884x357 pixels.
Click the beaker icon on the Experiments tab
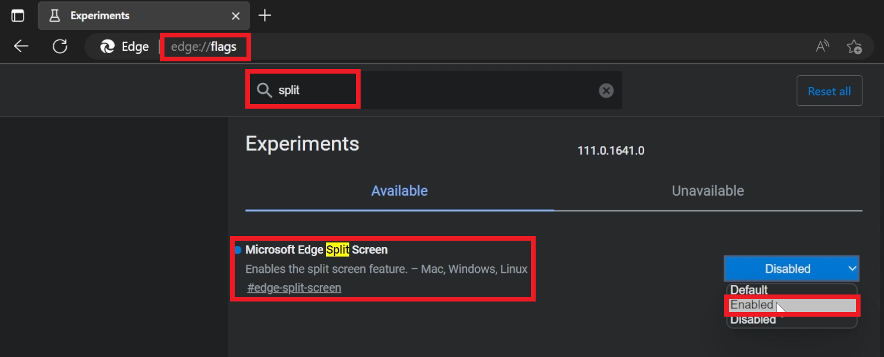click(x=54, y=15)
